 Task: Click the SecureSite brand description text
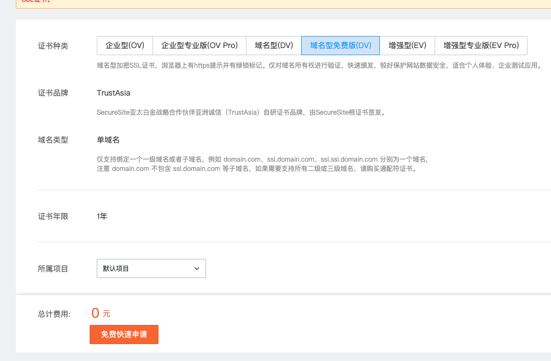pos(242,113)
